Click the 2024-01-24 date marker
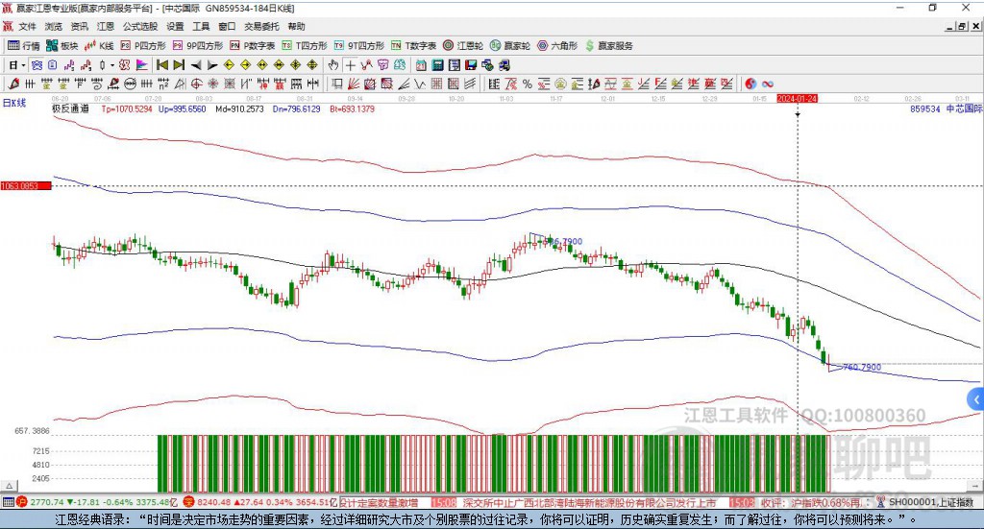This screenshot has width=984, height=529. 797,99
